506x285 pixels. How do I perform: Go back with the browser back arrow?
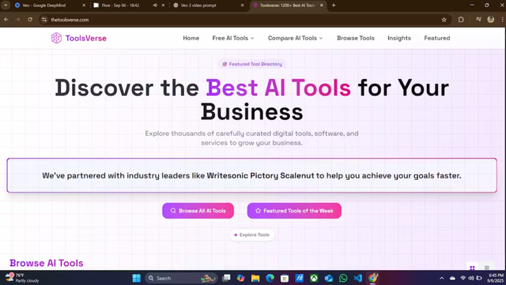6,20
